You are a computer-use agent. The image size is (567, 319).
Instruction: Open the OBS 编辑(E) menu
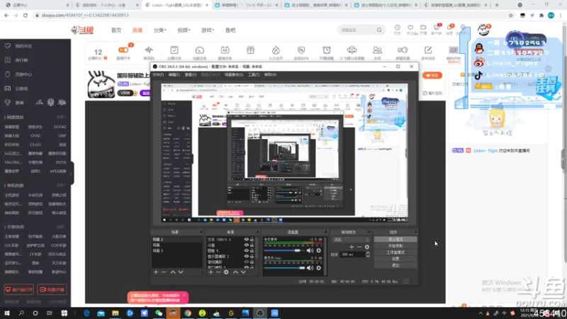[174, 75]
